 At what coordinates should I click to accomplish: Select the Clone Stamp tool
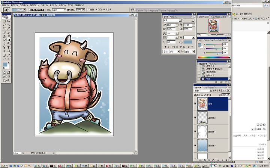coord(4,36)
